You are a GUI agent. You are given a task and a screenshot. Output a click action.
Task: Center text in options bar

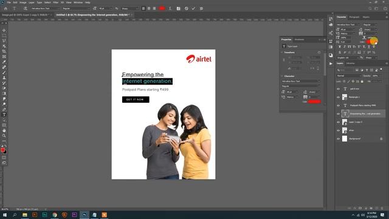coord(149,9)
